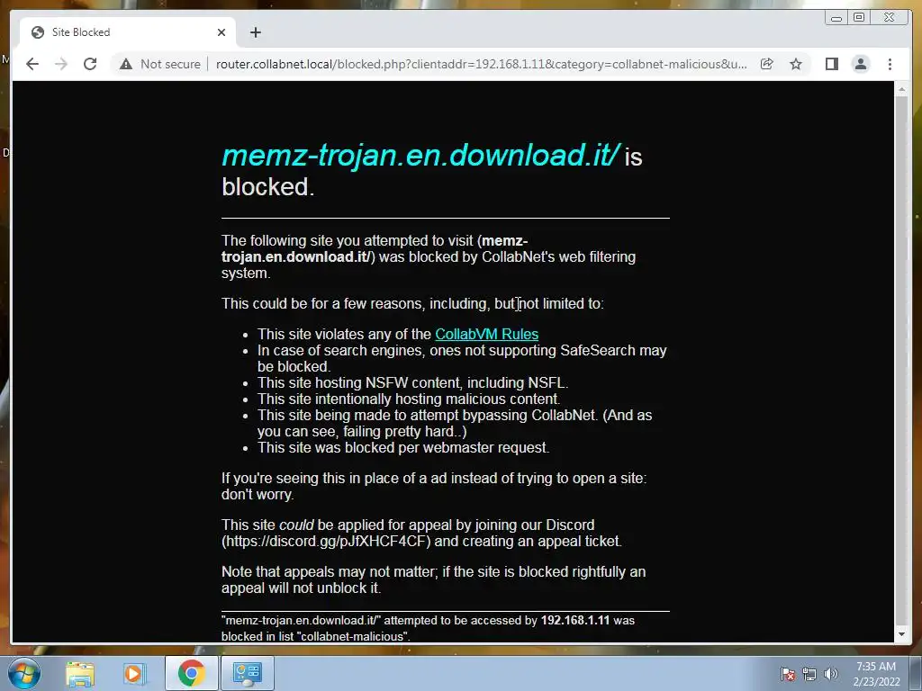The height and width of the screenshot is (691, 922).
Task: Click the 192.168.1.11 IP address in the footer
Action: (575, 621)
